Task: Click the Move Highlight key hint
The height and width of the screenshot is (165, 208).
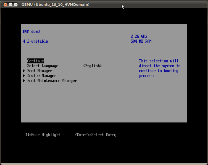Action: [43, 135]
